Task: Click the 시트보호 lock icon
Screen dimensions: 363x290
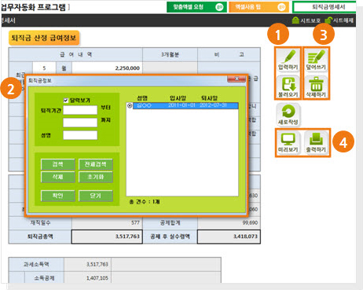Action: point(295,20)
